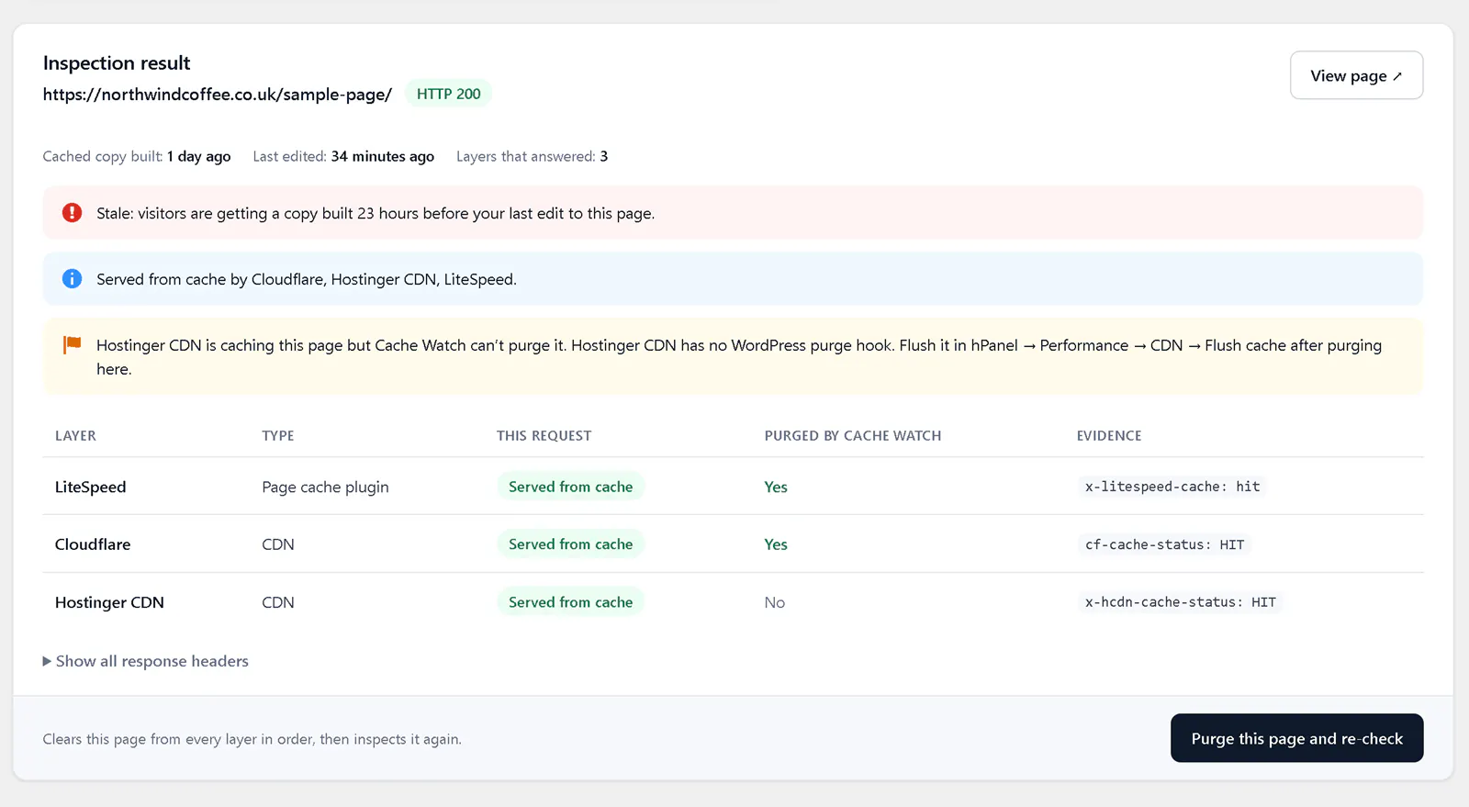Click 'Served from cache' badge in Cloudflare row
Viewport: 1469px width, 807px height.
coord(570,544)
